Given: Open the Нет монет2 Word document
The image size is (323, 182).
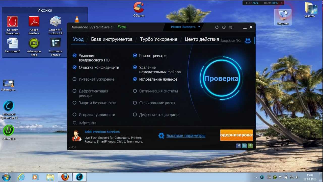Looking at the screenshot, I should point(12,45).
